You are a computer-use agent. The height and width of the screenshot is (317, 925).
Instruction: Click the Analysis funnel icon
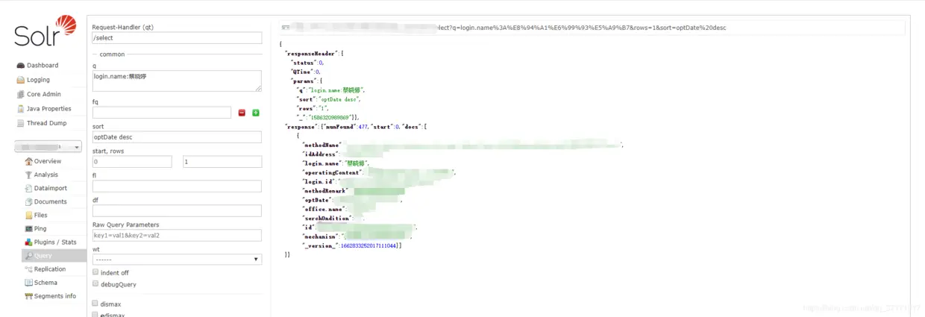coord(29,175)
